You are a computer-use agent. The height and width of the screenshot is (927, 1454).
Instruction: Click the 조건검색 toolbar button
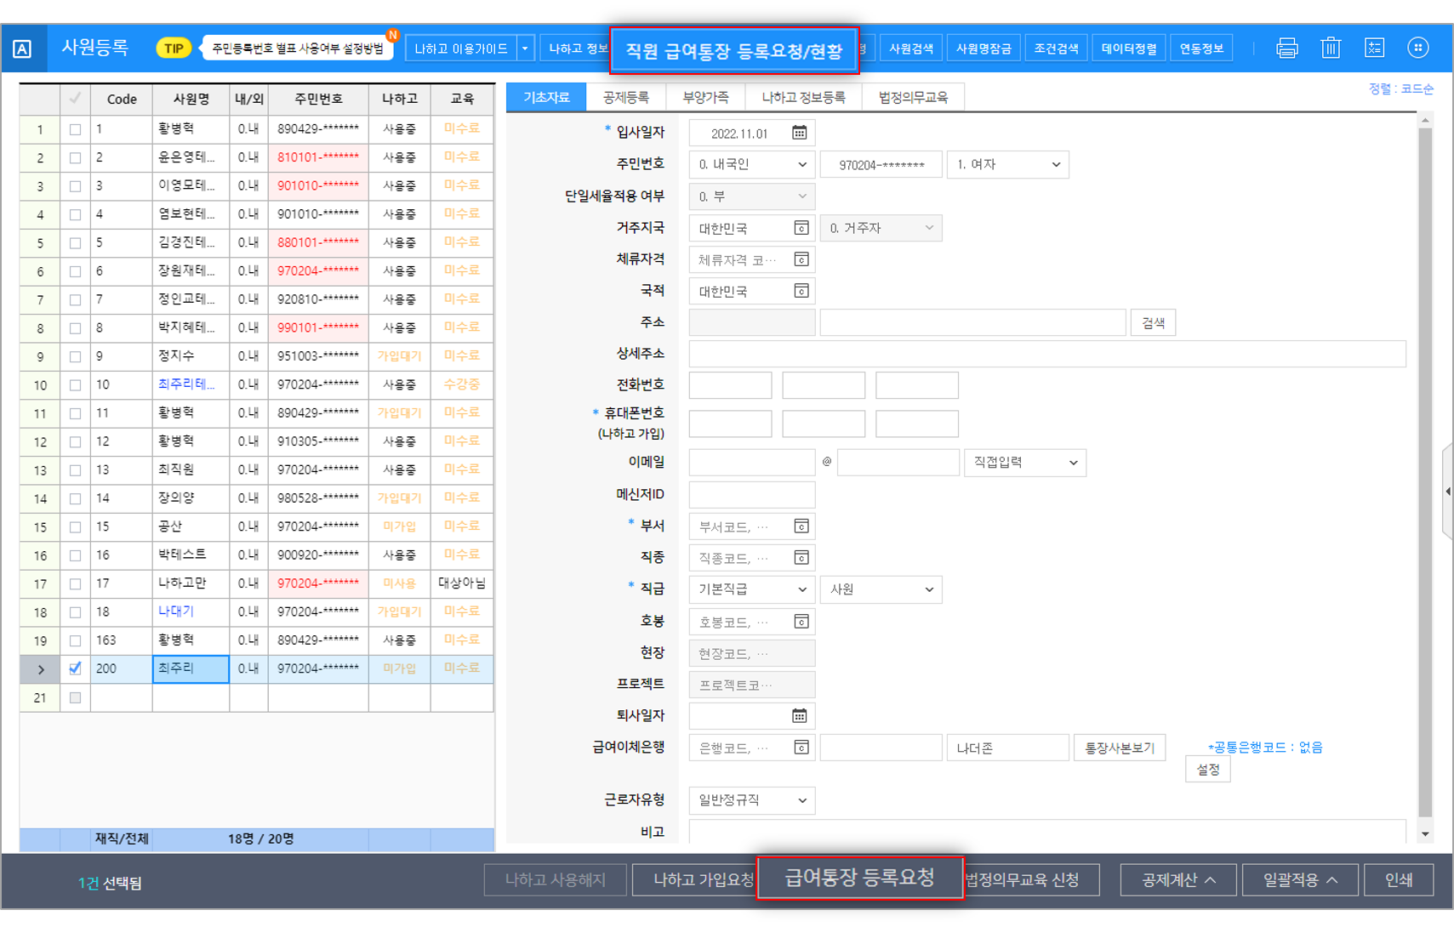(1056, 48)
